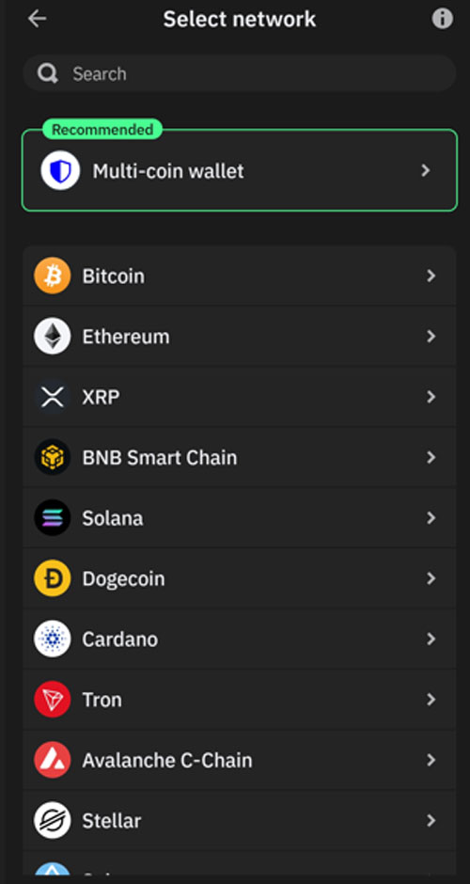Tap the Ethereum diamond logo
This screenshot has width=470, height=884.
tap(53, 336)
